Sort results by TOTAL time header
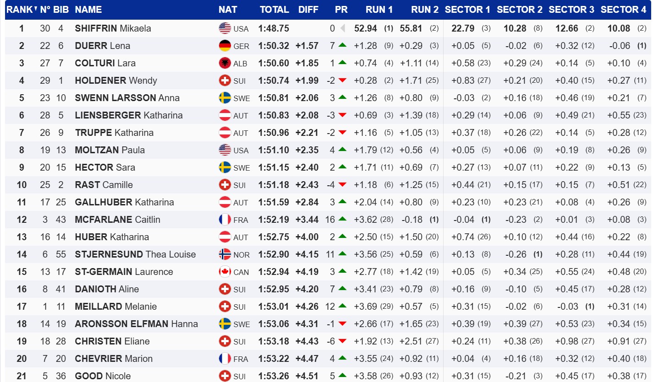653x382 pixels. click(274, 10)
